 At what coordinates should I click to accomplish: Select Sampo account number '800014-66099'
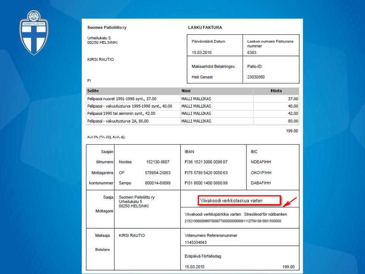[157, 183]
